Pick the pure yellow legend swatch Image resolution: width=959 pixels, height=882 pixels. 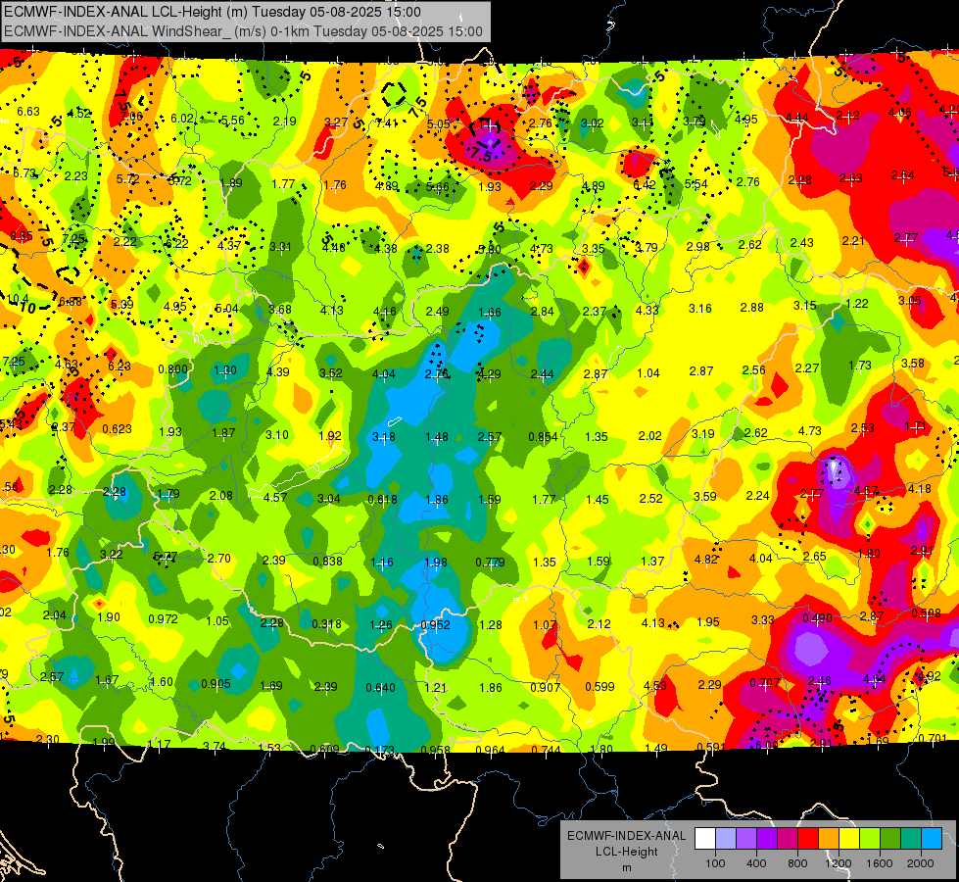click(x=849, y=839)
